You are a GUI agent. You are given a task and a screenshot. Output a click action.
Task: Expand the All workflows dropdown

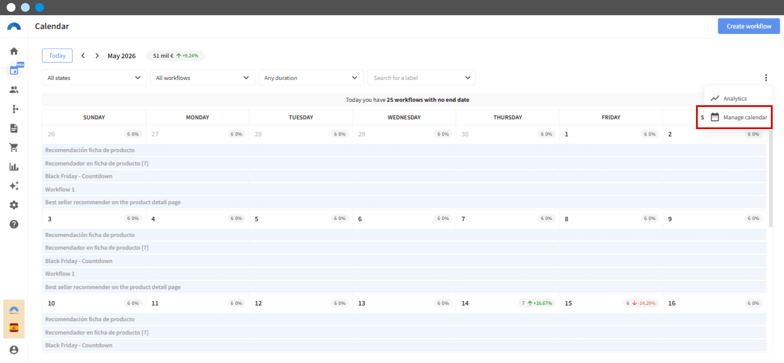click(x=203, y=78)
